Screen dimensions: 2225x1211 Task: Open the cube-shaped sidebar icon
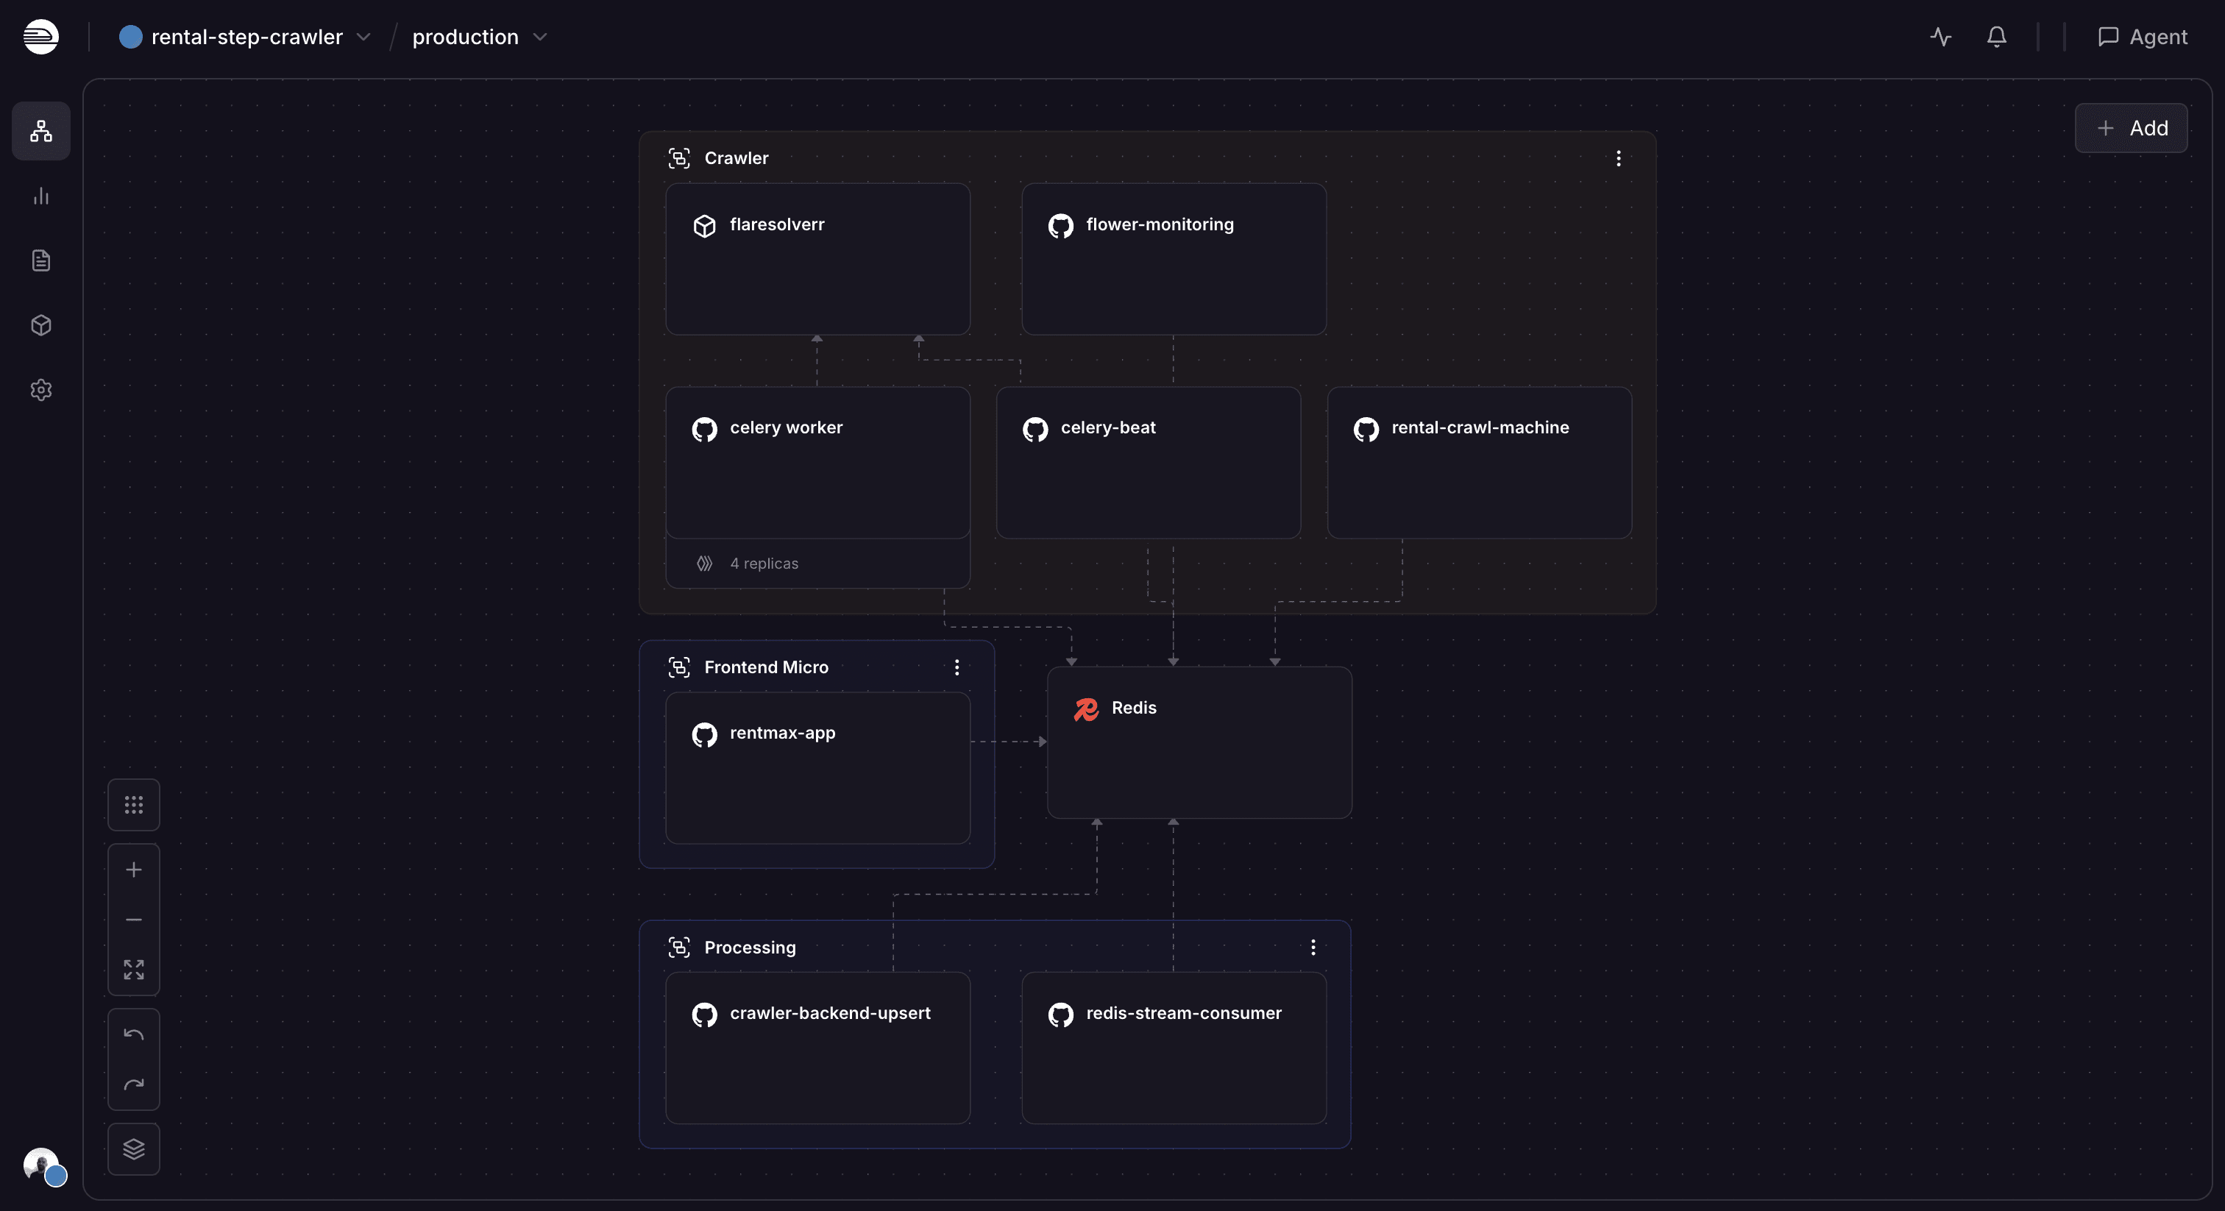40,326
